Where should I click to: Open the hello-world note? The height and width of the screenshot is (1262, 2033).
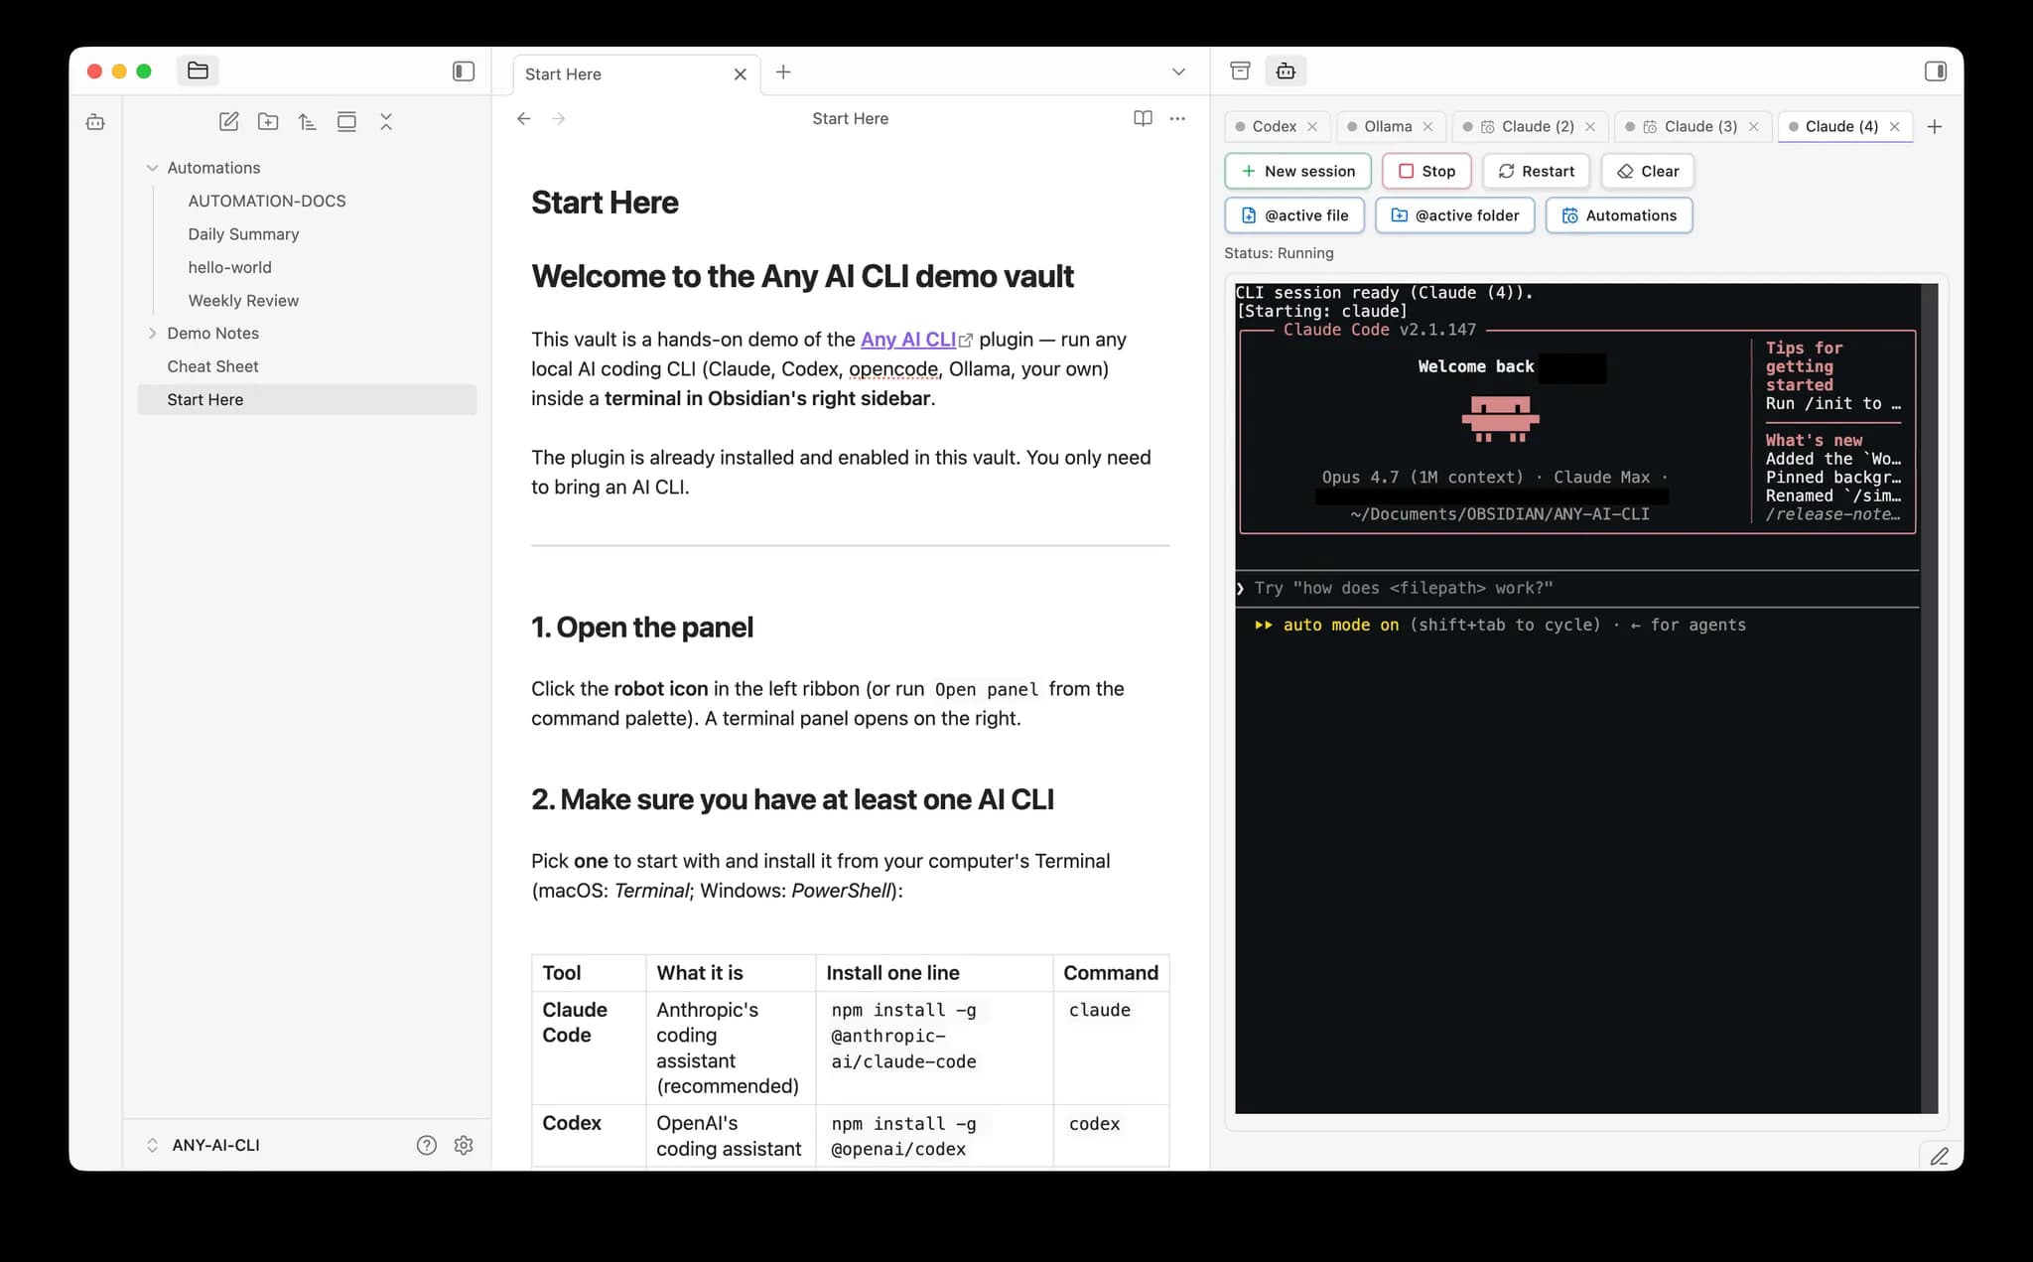[x=229, y=267]
